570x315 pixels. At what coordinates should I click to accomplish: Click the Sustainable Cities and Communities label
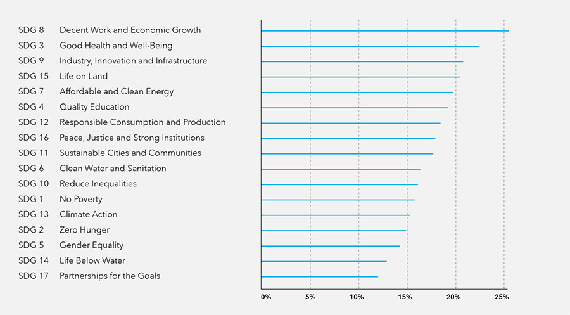[130, 153]
